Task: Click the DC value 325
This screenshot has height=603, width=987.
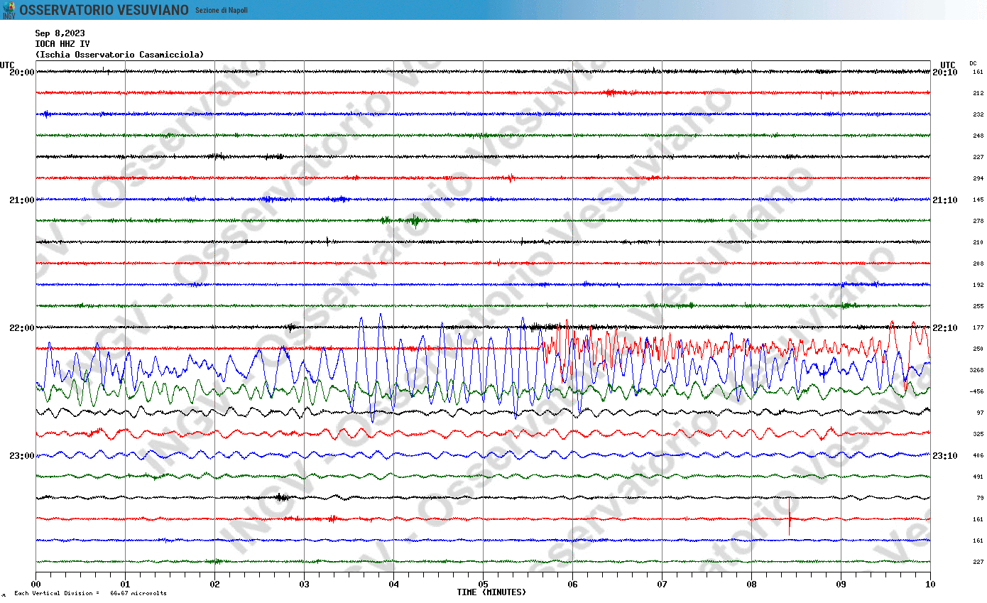Action: (x=978, y=434)
